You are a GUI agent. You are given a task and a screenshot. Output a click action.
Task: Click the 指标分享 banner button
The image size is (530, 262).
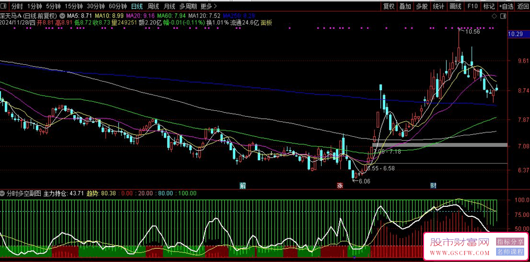coord(510,242)
